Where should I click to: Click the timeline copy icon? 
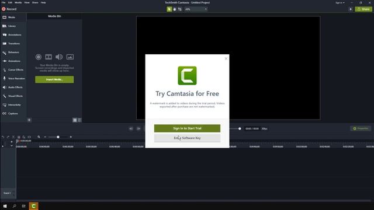point(19,137)
